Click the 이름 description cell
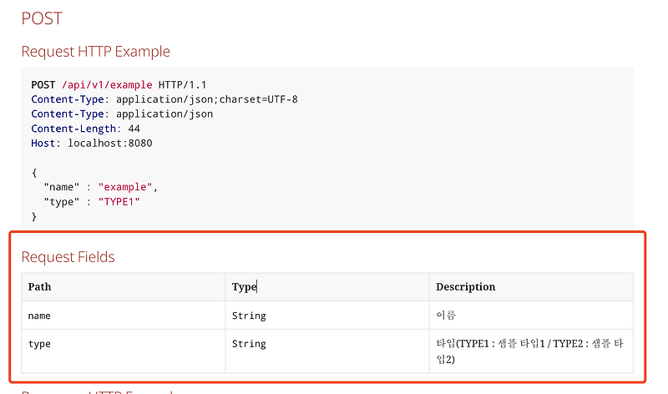Viewport: 668px width, 394px height. click(531, 316)
